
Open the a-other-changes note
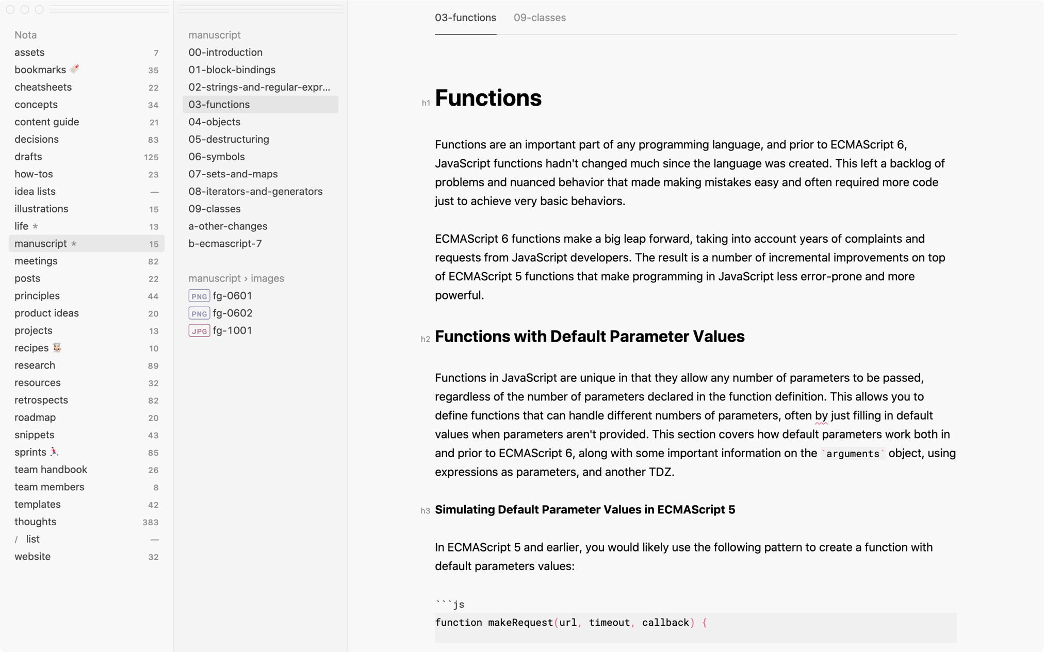[x=260, y=226]
